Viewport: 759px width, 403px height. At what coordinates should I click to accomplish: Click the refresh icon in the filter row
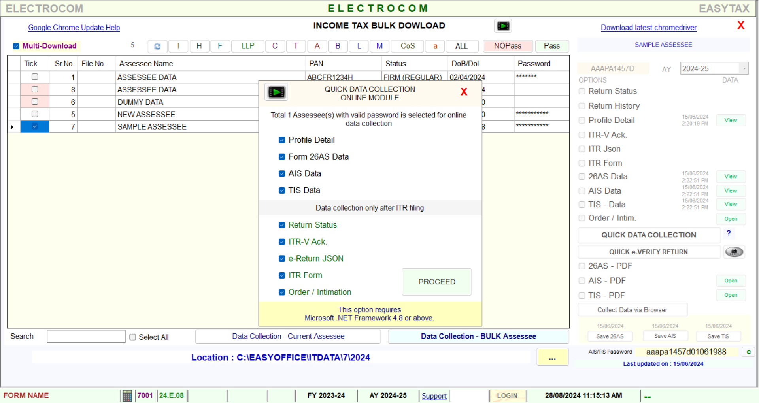tap(157, 46)
